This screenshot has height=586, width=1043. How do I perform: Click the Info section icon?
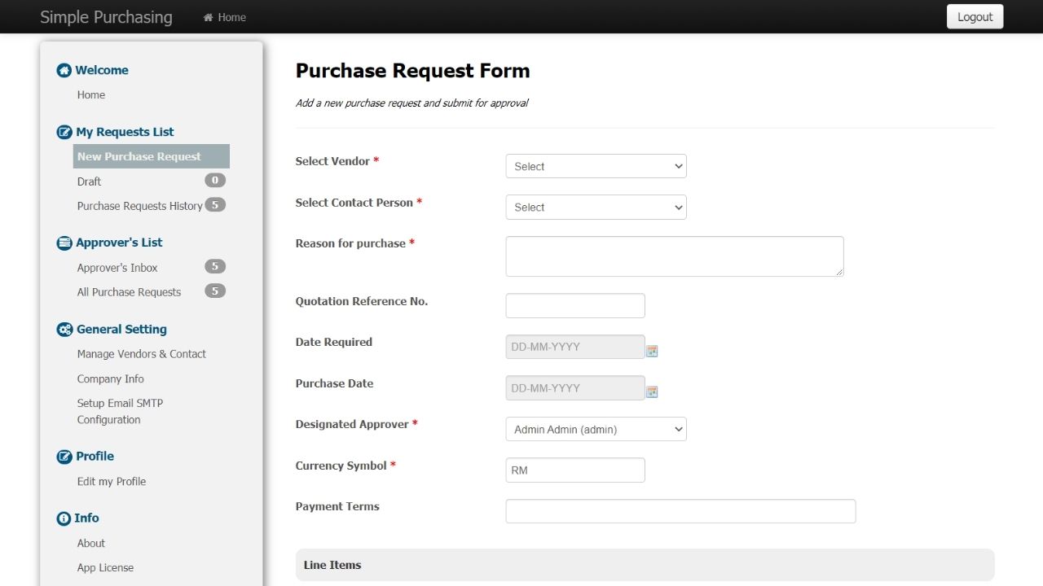tap(64, 518)
